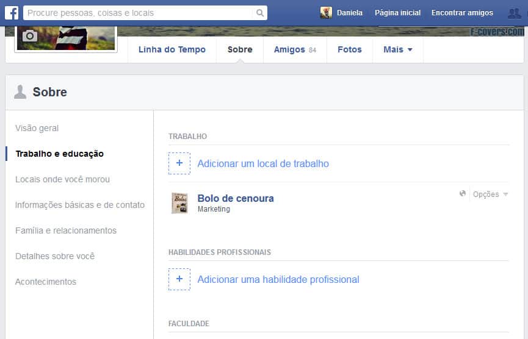Screen dimensions: 528x339
Task: Click the camera icon on profile picture
Action: pyautogui.click(x=30, y=35)
